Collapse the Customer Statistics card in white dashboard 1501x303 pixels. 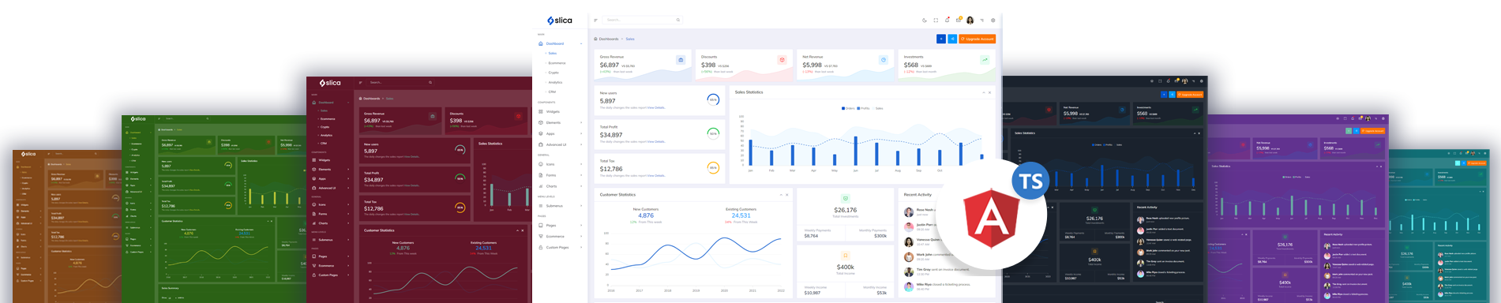[780, 195]
